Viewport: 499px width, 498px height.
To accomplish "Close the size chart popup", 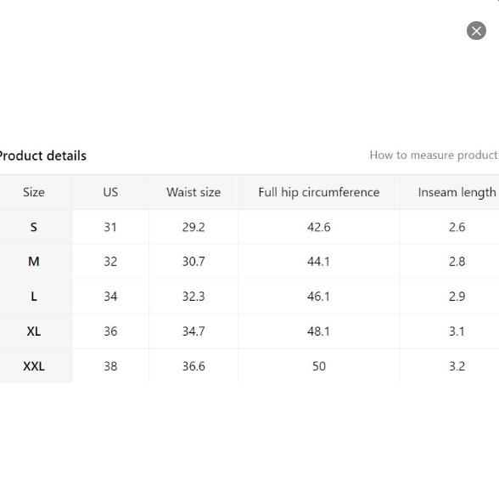I will [476, 31].
